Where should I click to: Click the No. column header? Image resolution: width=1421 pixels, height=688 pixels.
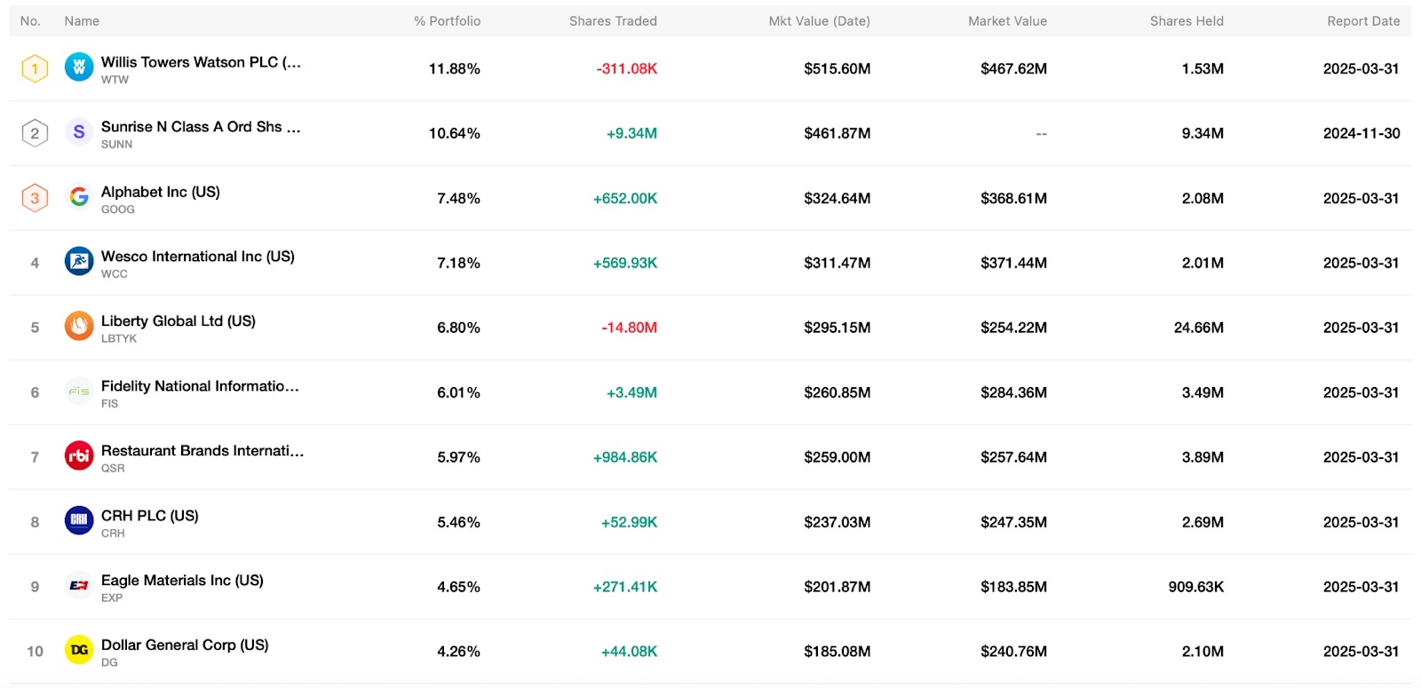click(30, 21)
